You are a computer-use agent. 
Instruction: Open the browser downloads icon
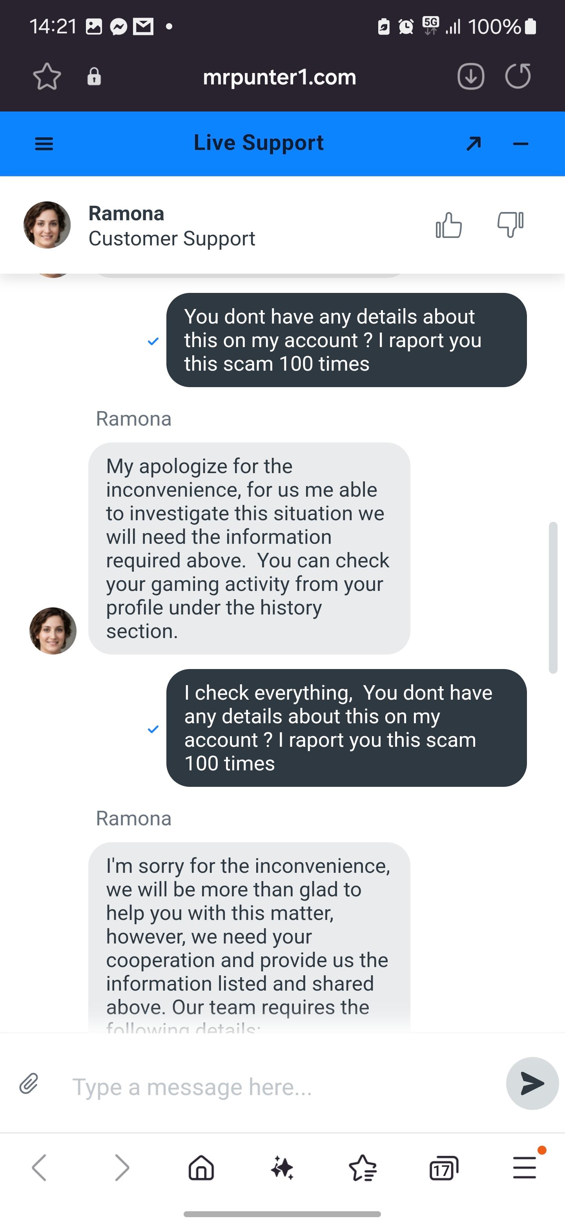[x=470, y=77]
